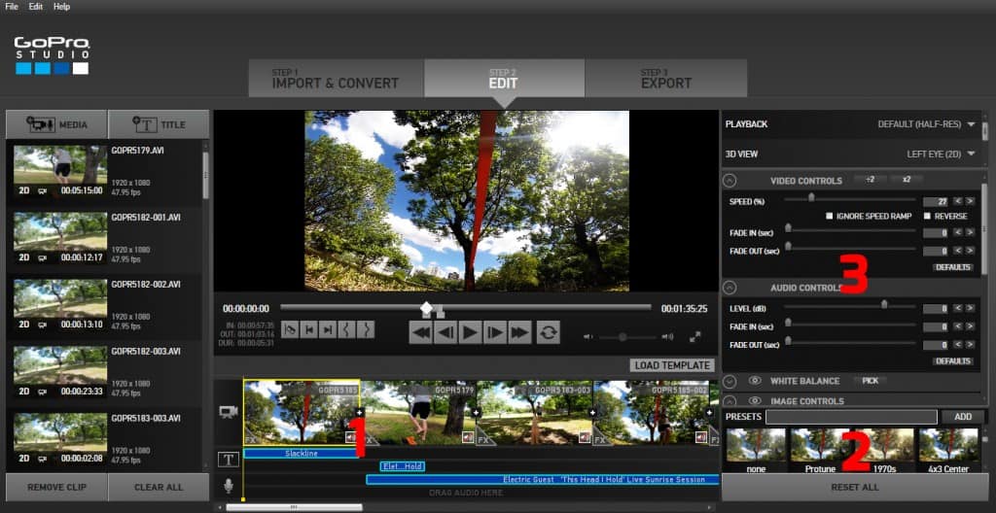Collapse the Video Controls section
This screenshot has height=513, width=996.
point(730,181)
